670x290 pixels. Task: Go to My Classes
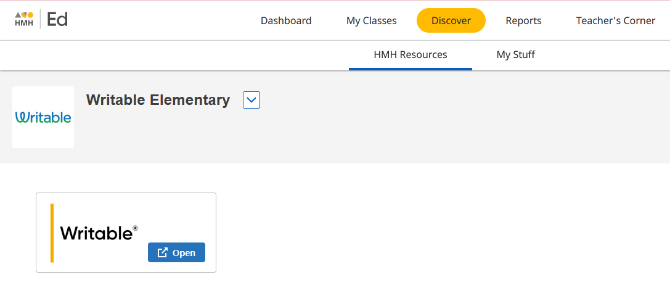[x=372, y=20]
